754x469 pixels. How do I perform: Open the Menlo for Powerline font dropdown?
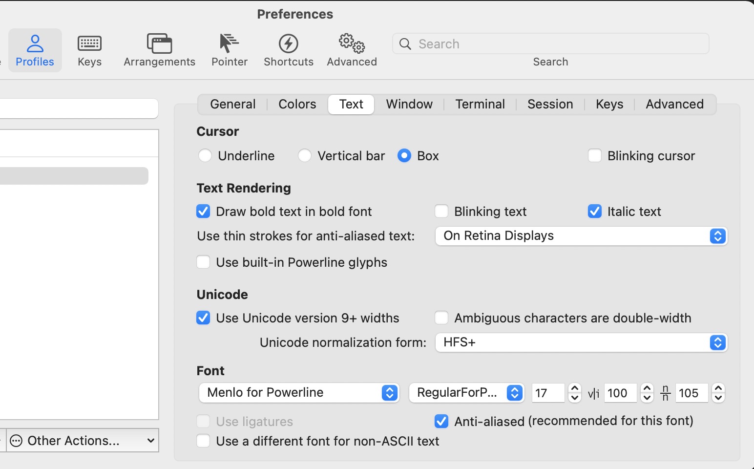coord(299,393)
